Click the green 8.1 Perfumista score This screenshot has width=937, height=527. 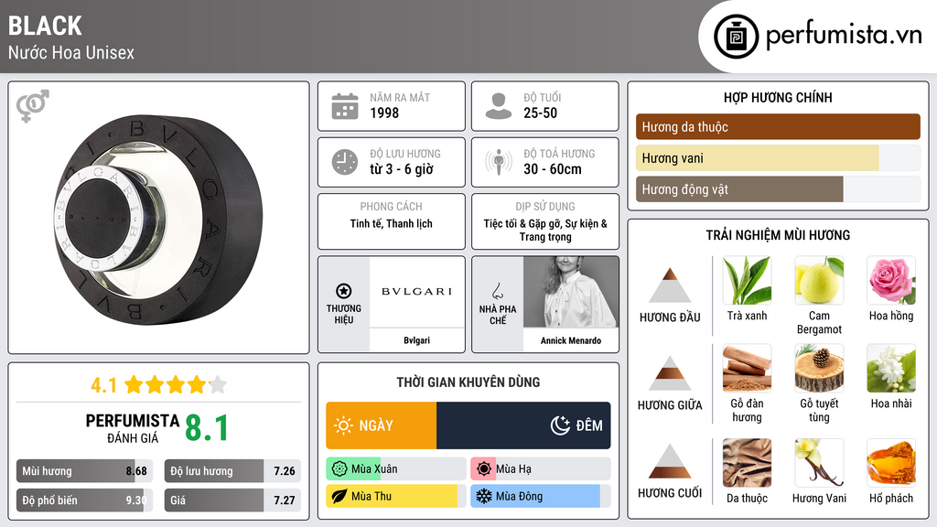coord(207,428)
